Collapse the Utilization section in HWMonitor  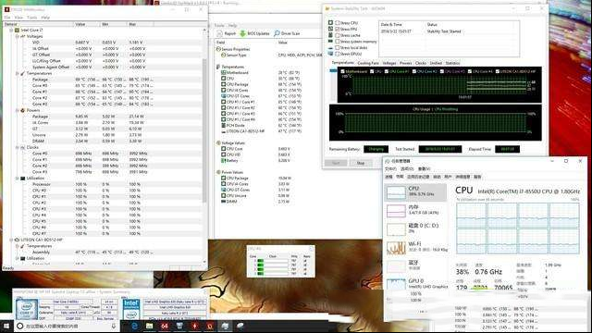click(x=17, y=179)
